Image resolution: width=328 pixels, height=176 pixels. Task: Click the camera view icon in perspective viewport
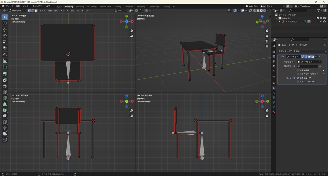pyautogui.click(x=267, y=41)
